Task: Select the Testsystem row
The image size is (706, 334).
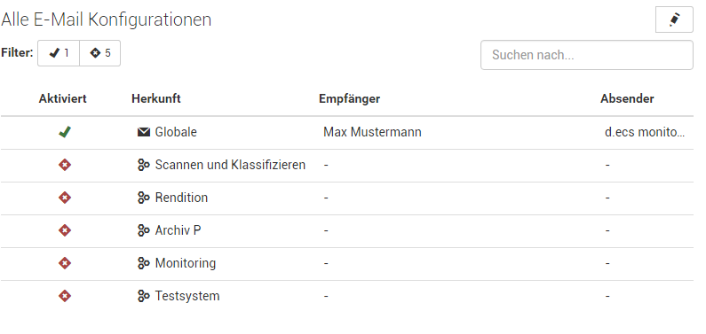Action: [347, 296]
